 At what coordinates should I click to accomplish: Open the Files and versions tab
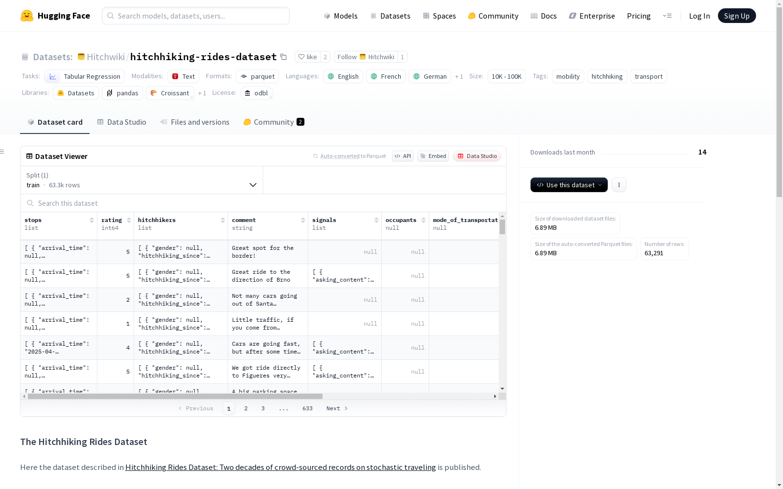(x=195, y=122)
